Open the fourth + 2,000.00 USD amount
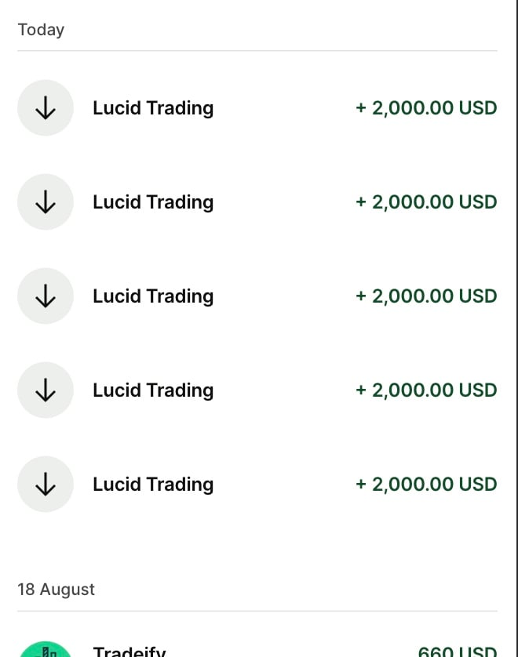518x657 pixels. point(426,390)
